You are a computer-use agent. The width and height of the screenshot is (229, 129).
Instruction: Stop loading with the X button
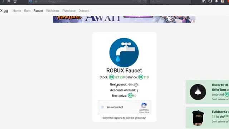coord(9,1)
